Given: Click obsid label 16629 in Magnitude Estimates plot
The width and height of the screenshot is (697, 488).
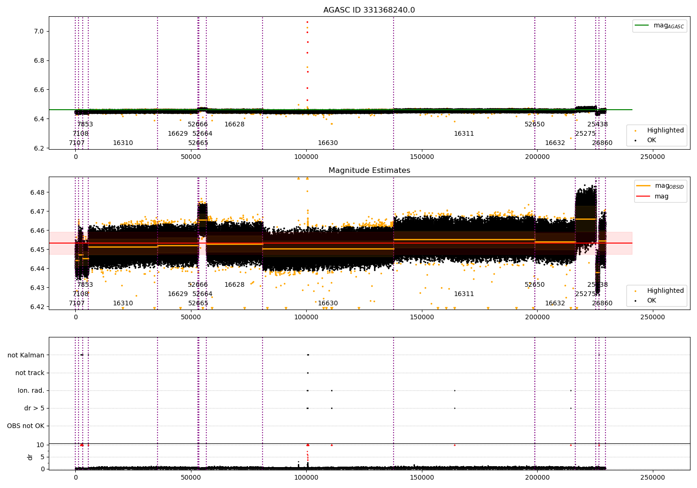Looking at the screenshot, I should [x=178, y=294].
